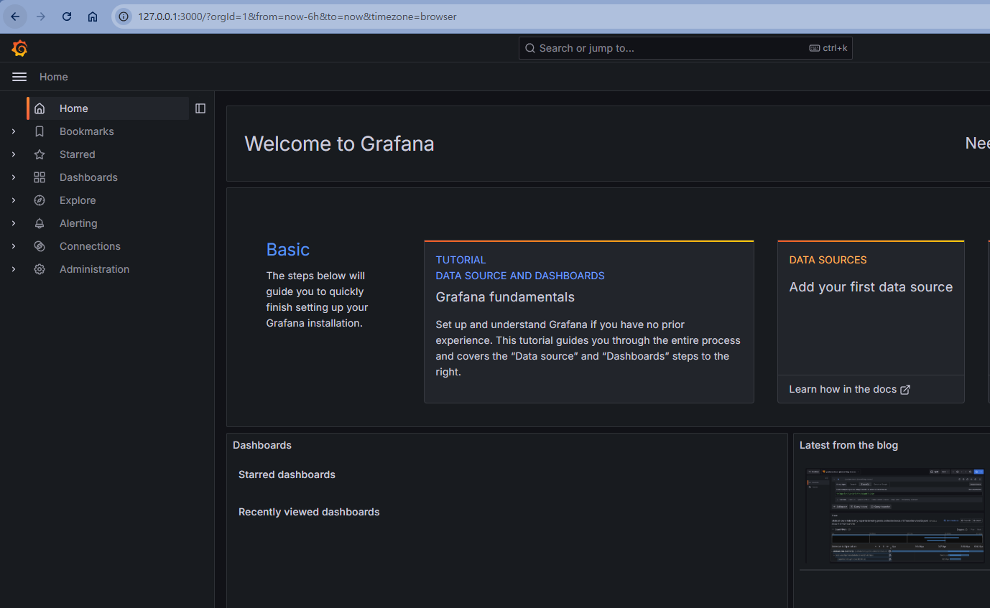Click the dock navigation panel icon beside Home
This screenshot has height=608, width=990.
tap(200, 108)
